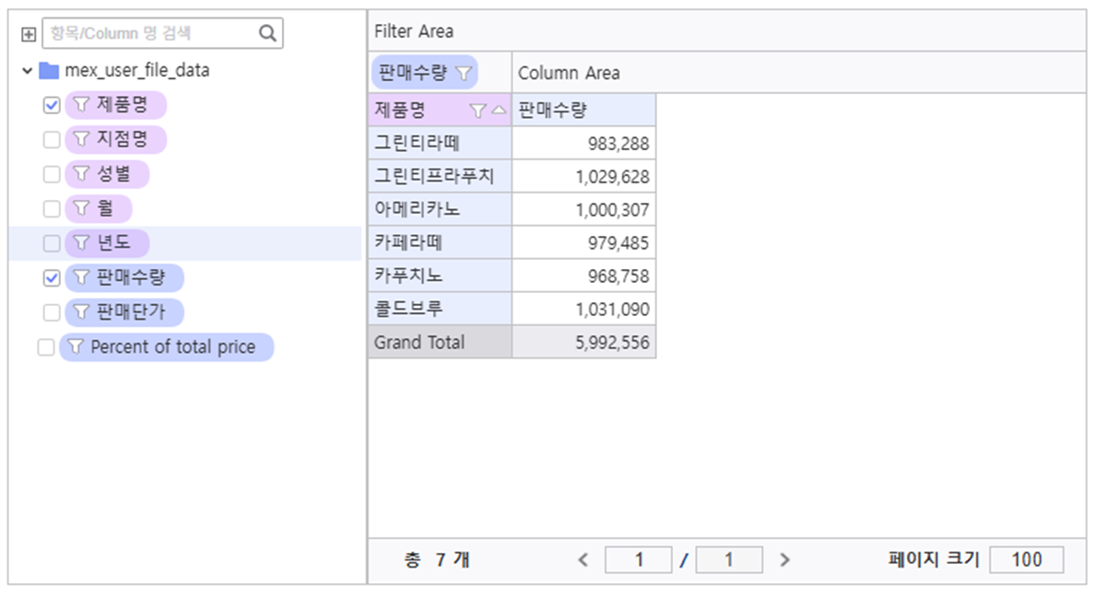Viewport: 1106px width, 598px height.
Task: Click the 페이지 크기 input showing 100
Action: (x=1026, y=559)
